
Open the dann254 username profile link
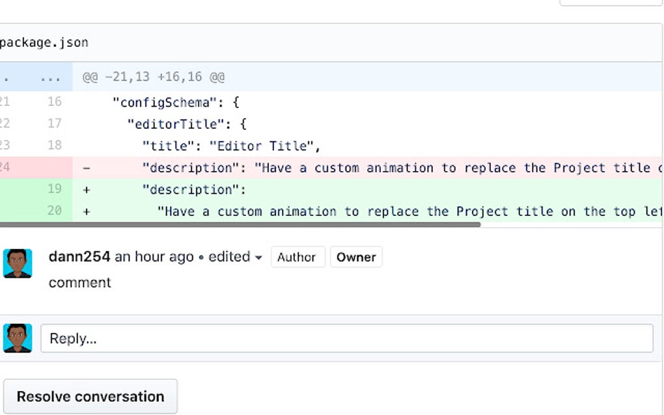click(79, 257)
